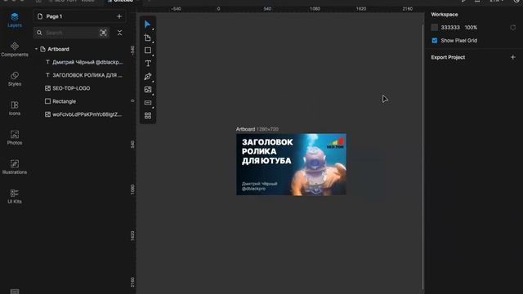Image resolution: width=523 pixels, height=294 pixels.
Task: Collapse the Artboard layer group
Action: tap(36, 49)
